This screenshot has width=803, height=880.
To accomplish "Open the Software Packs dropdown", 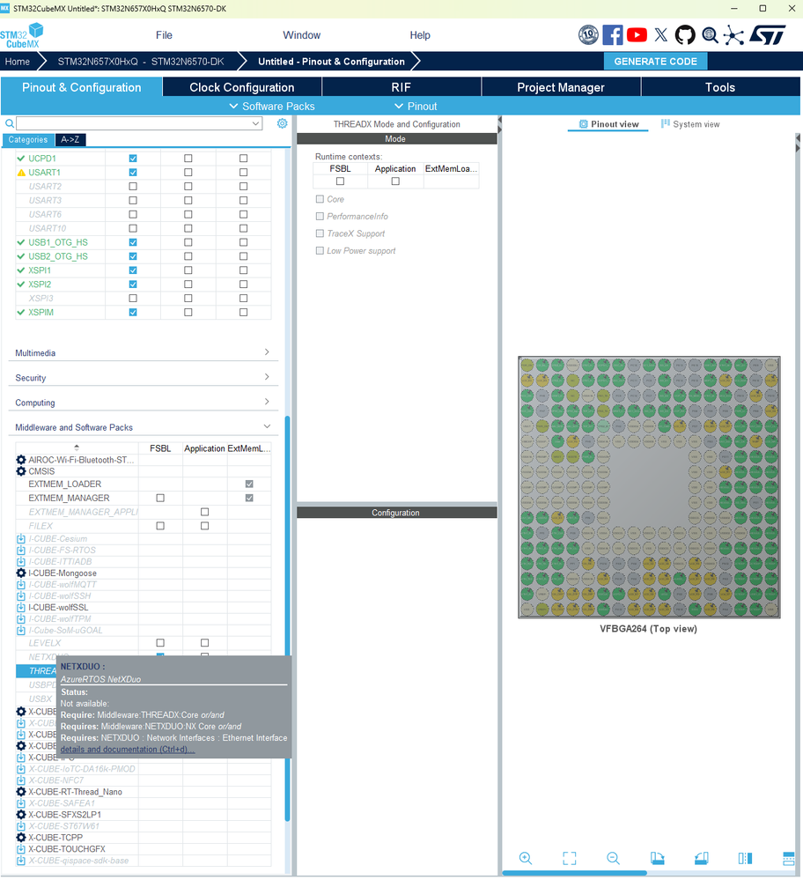I will [x=272, y=106].
